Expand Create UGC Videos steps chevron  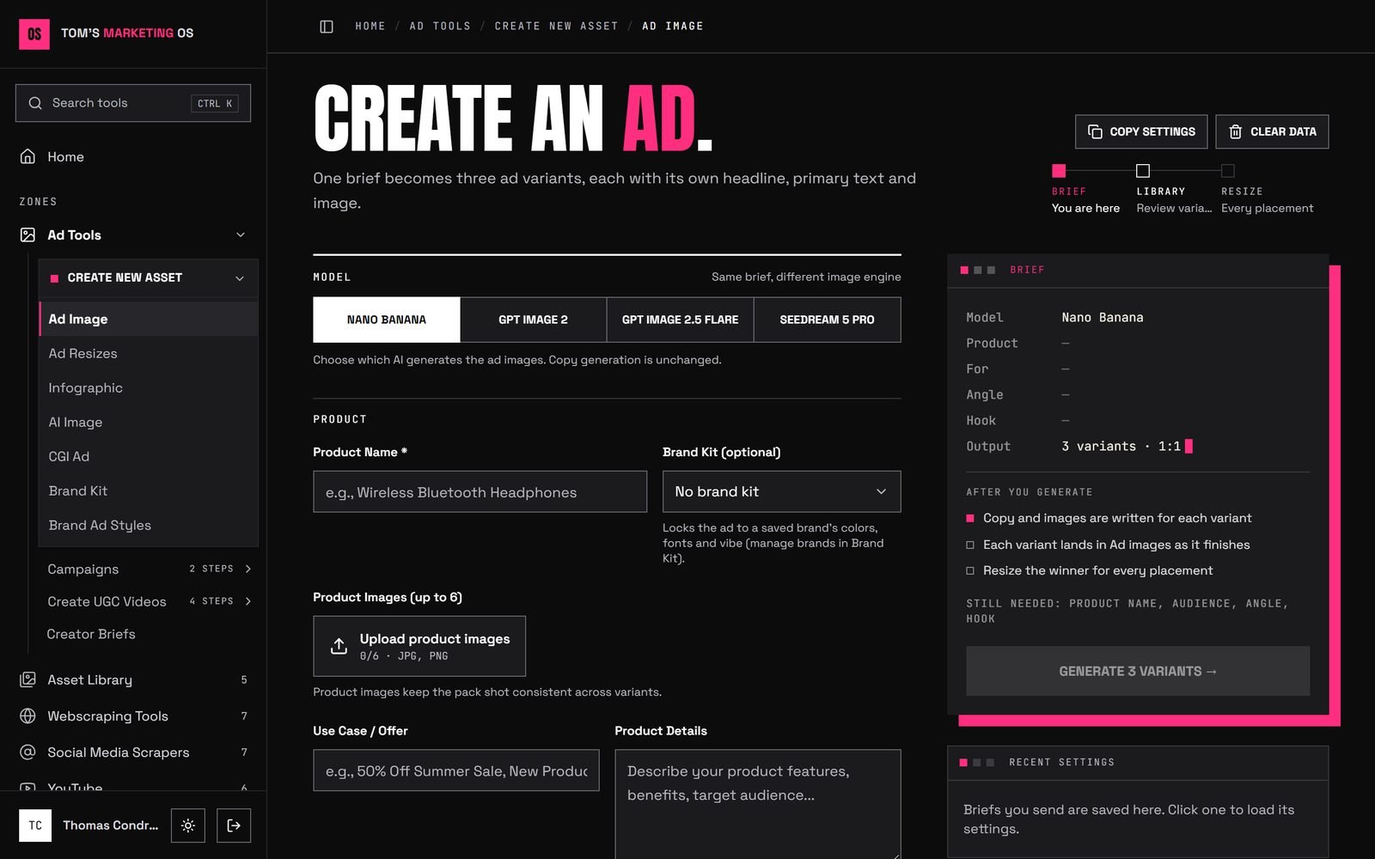pos(248,601)
